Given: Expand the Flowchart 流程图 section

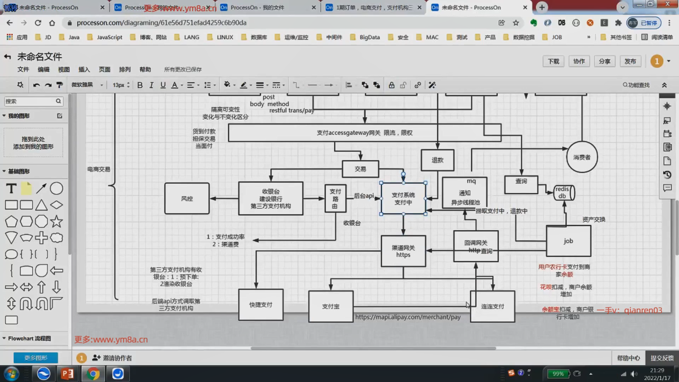Looking at the screenshot, I should (x=29, y=338).
